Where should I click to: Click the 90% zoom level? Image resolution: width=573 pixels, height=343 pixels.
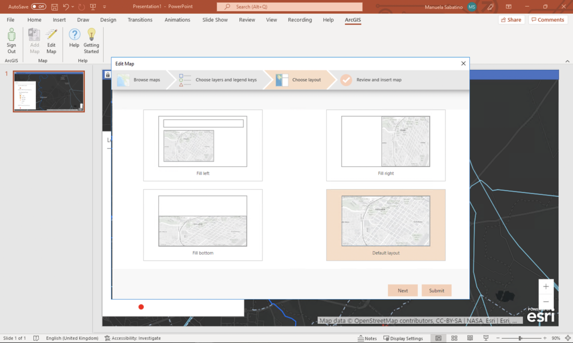click(556, 338)
